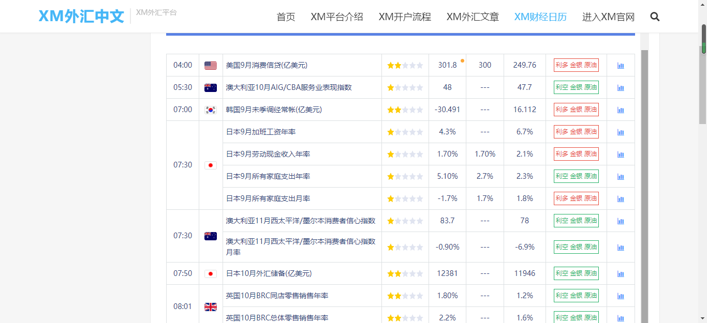
Task: Click the United States flag icon
Action: pyautogui.click(x=211, y=66)
